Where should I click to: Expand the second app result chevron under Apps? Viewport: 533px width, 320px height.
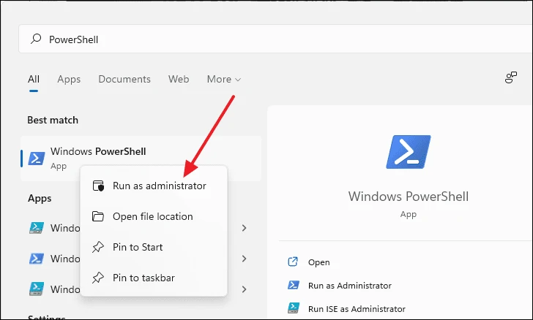244,259
